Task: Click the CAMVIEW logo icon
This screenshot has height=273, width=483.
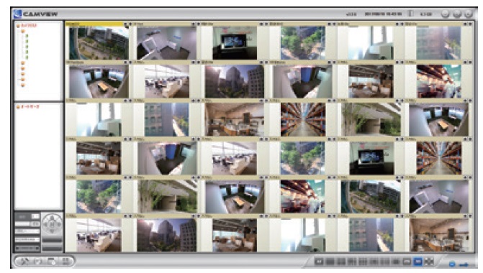Action: click(x=17, y=14)
